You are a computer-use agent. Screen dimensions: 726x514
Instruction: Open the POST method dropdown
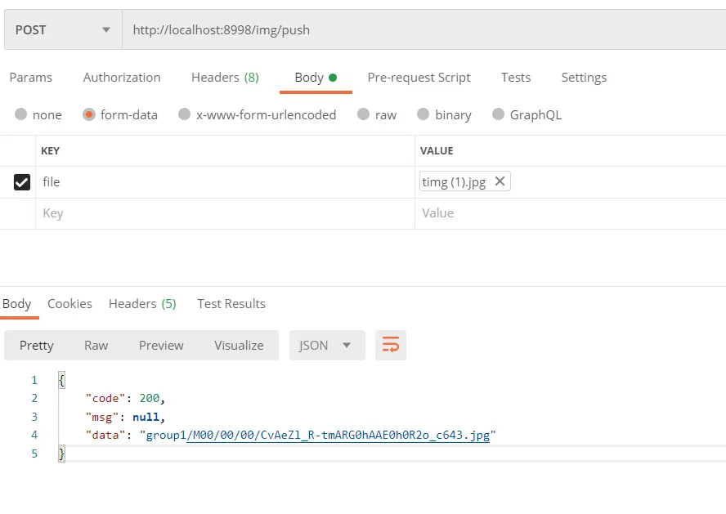click(62, 30)
